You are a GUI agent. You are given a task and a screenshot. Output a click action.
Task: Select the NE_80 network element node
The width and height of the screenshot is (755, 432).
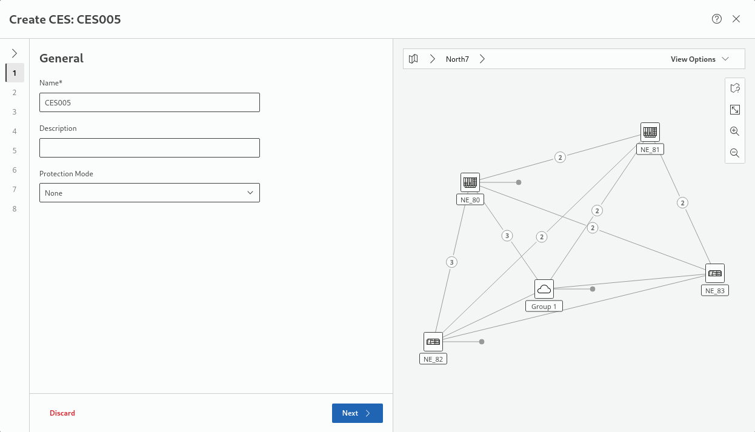pos(470,182)
